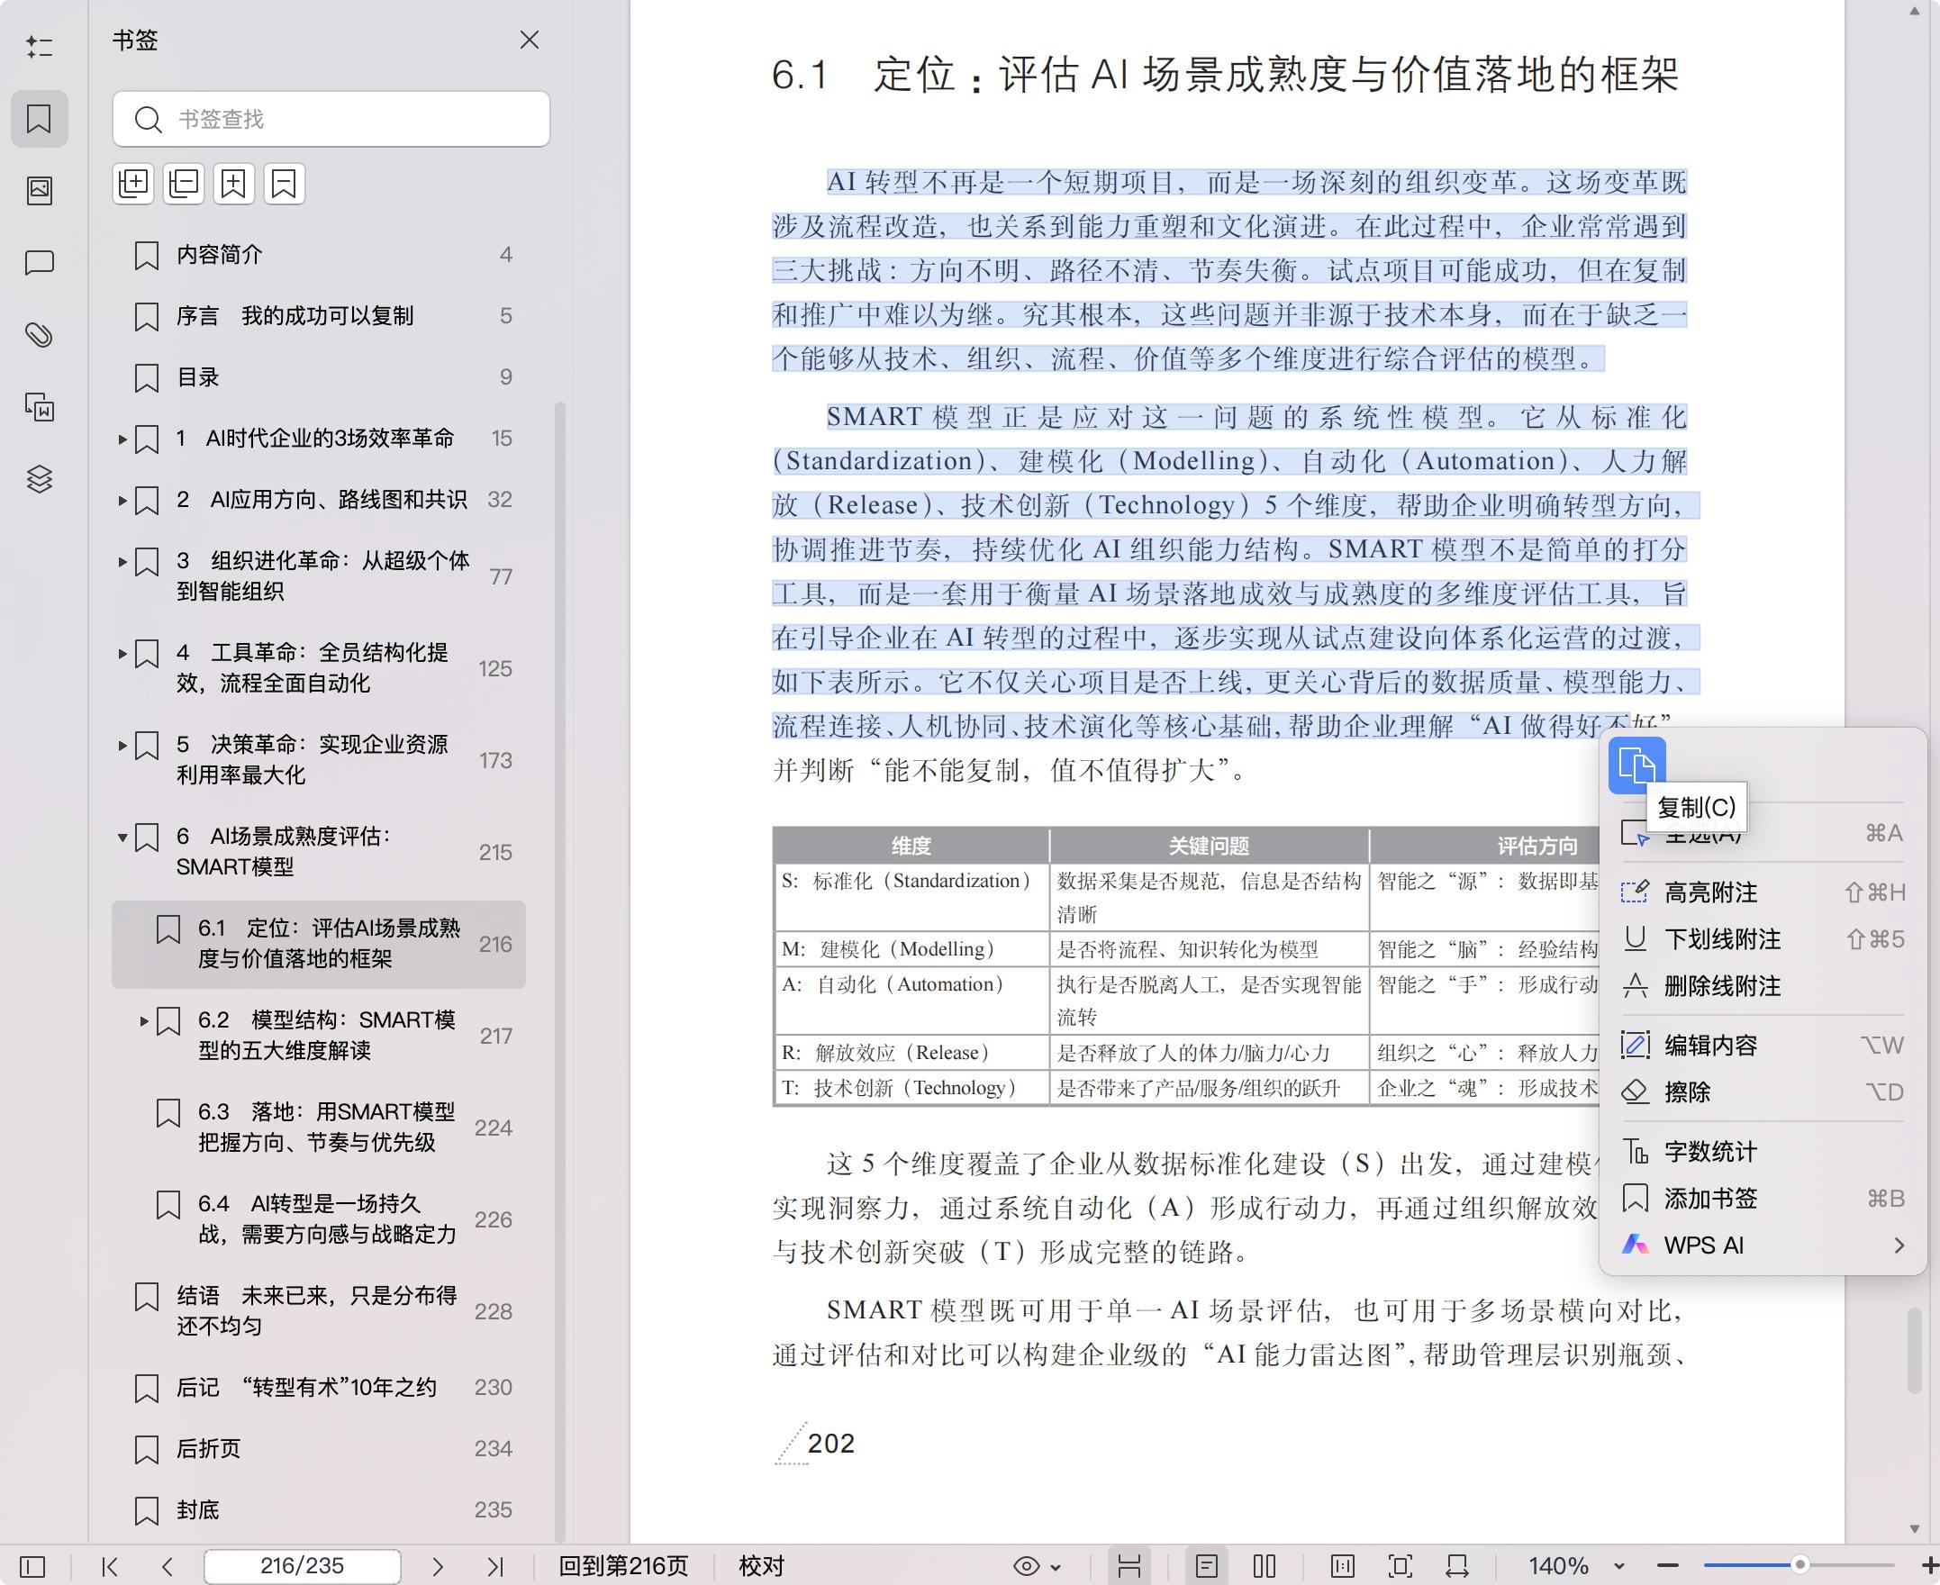Click the document vertical scrollbar thumb
This screenshot has height=1585, width=1940.
[1915, 1351]
